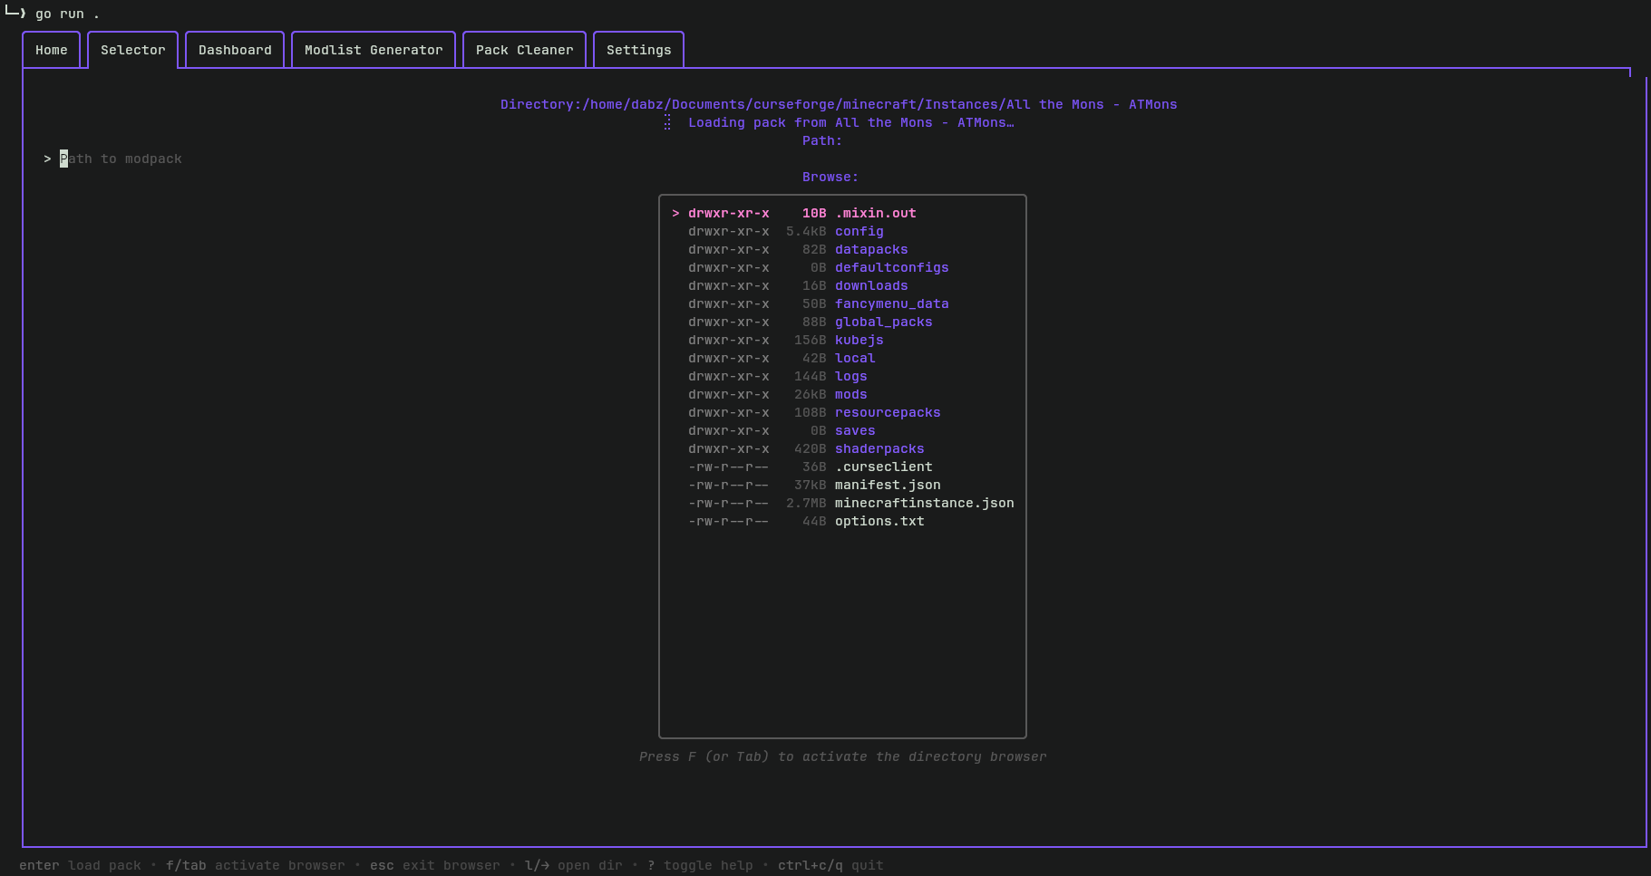This screenshot has height=876, width=1651.
Task: Choose the saves directory
Action: (842, 430)
